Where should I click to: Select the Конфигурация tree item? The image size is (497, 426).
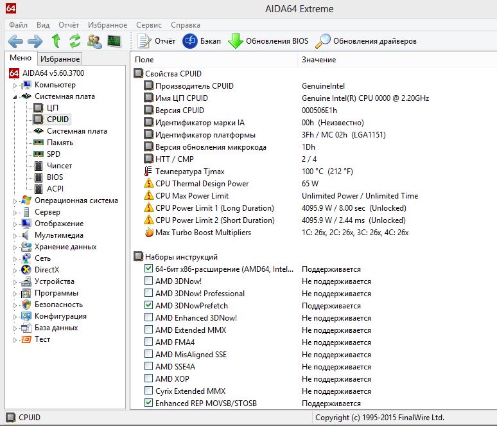(60, 316)
